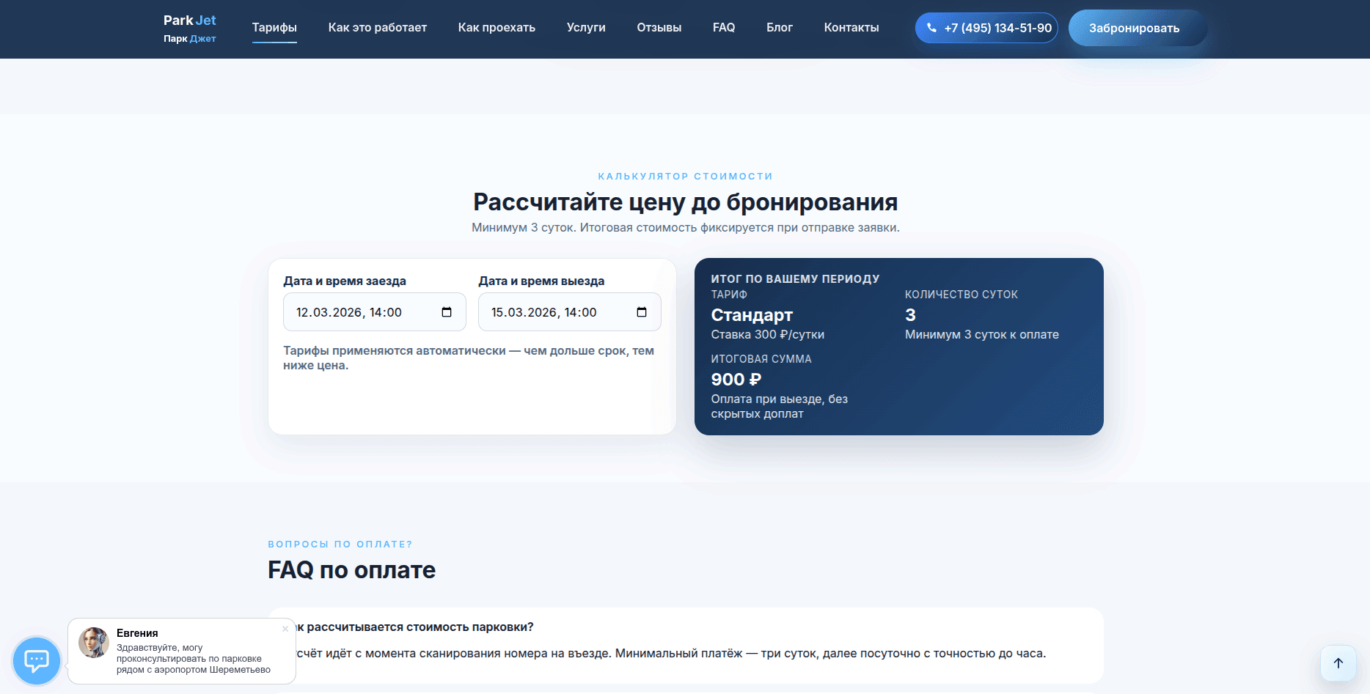1370x694 pixels.
Task: Open Как проехать navigation link
Action: pos(497,28)
